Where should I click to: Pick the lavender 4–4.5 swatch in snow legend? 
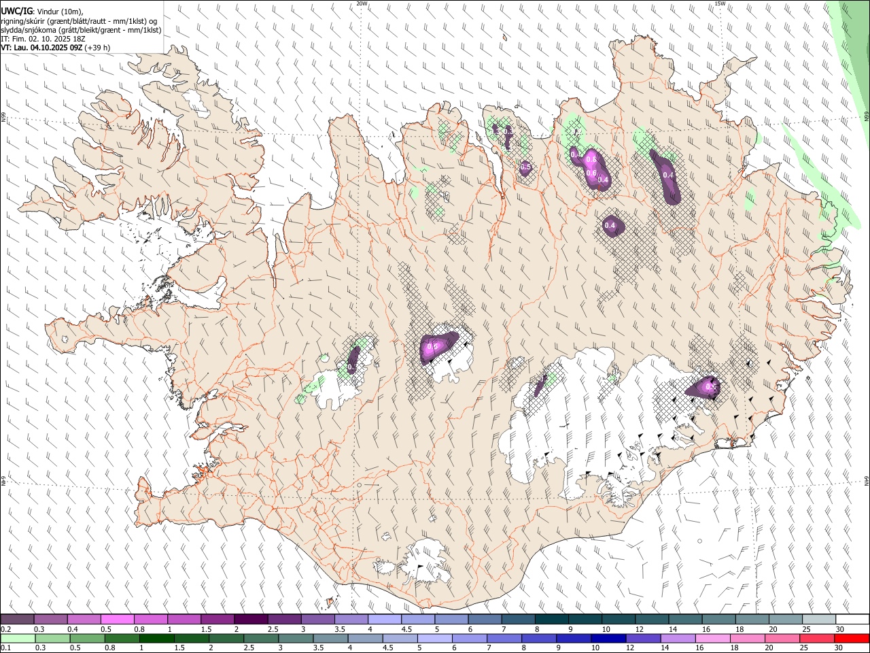(384, 619)
